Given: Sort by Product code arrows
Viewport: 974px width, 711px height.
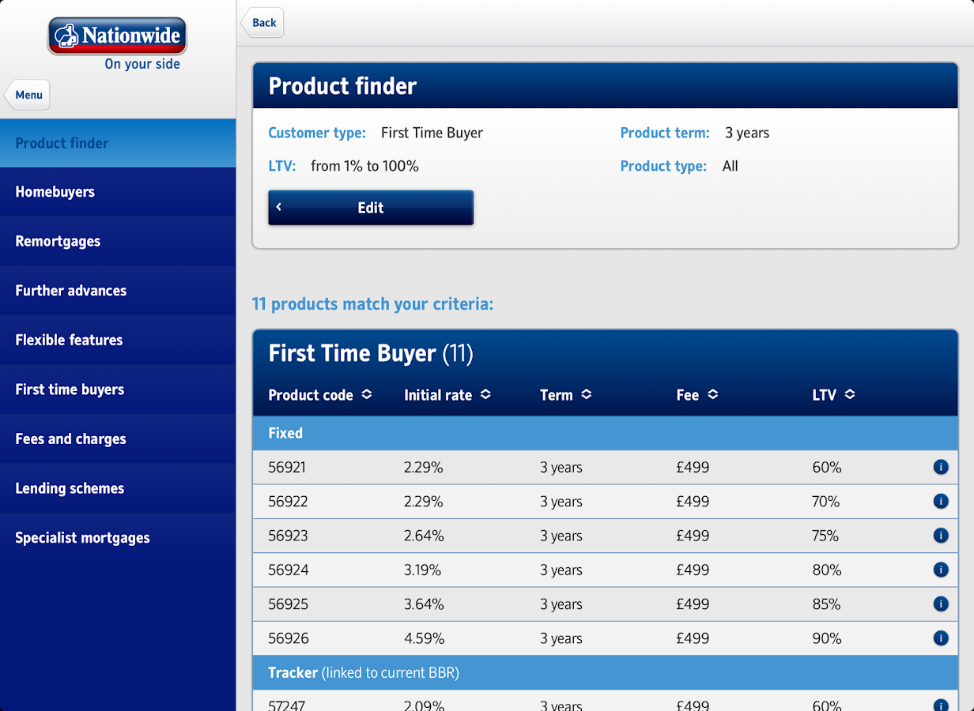Looking at the screenshot, I should [367, 394].
